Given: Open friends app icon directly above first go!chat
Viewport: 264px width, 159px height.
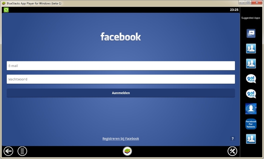Looking at the screenshot, I should (x=251, y=63).
